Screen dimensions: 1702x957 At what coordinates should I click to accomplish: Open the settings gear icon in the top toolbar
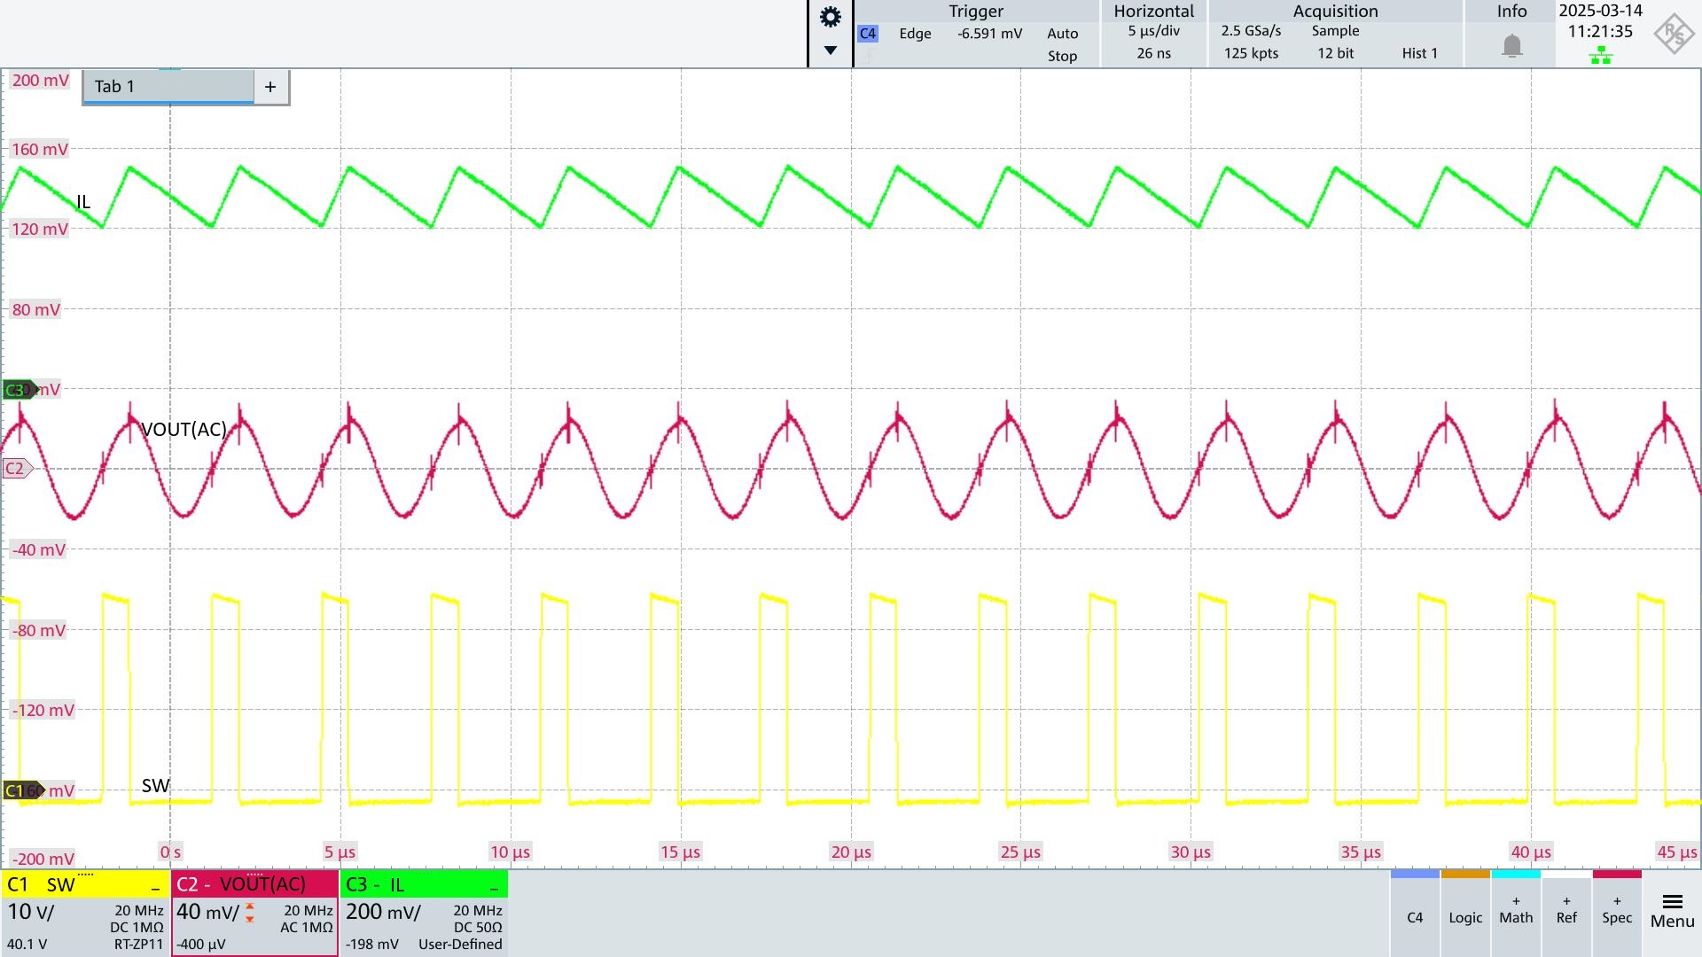coord(829,16)
